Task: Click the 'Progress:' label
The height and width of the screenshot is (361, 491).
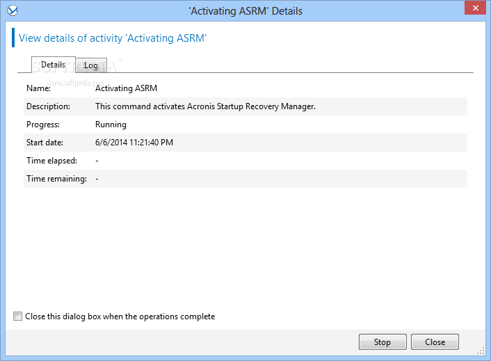Action: click(43, 125)
